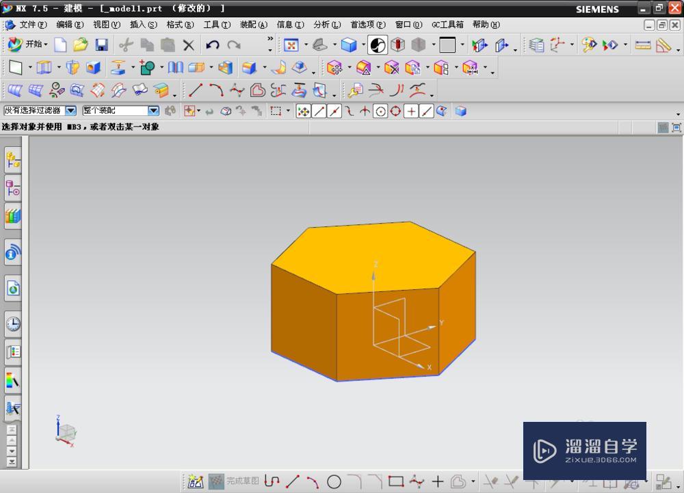Click the Delete Face icon

coord(391,68)
